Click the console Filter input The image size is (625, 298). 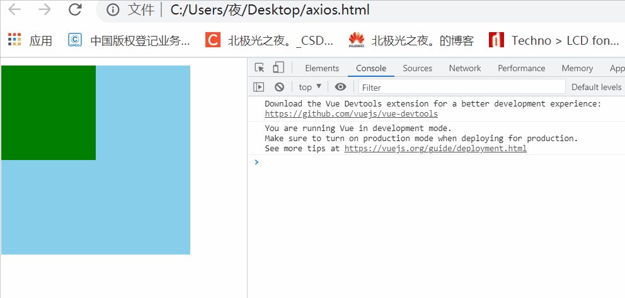tap(462, 87)
